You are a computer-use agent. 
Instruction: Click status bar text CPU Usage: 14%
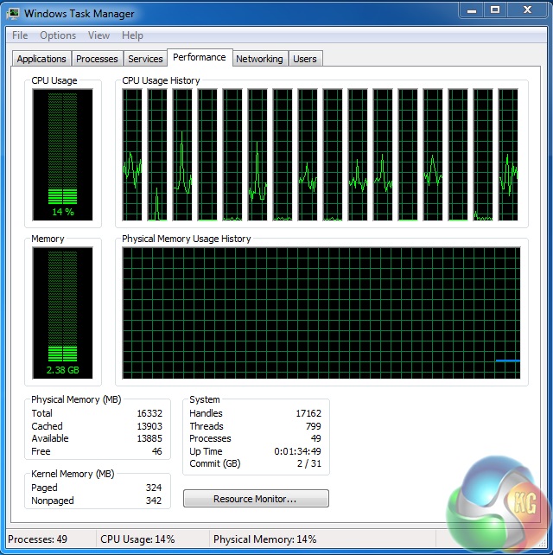[137, 539]
